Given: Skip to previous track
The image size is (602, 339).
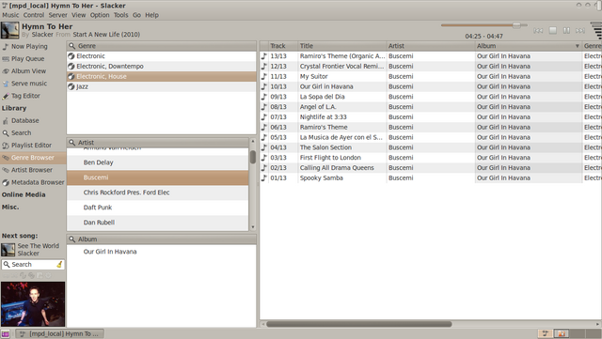Looking at the screenshot, I should (x=538, y=30).
